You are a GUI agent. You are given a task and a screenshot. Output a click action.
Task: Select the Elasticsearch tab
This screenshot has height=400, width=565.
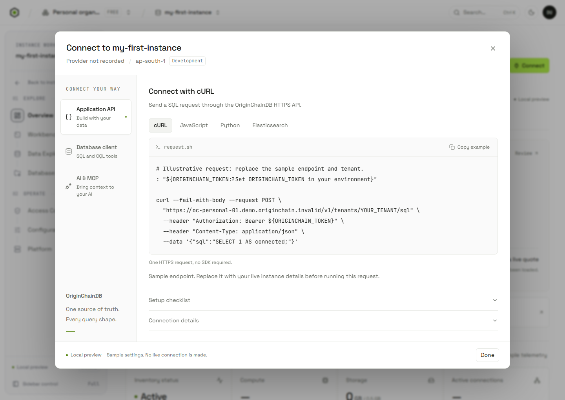pos(270,125)
